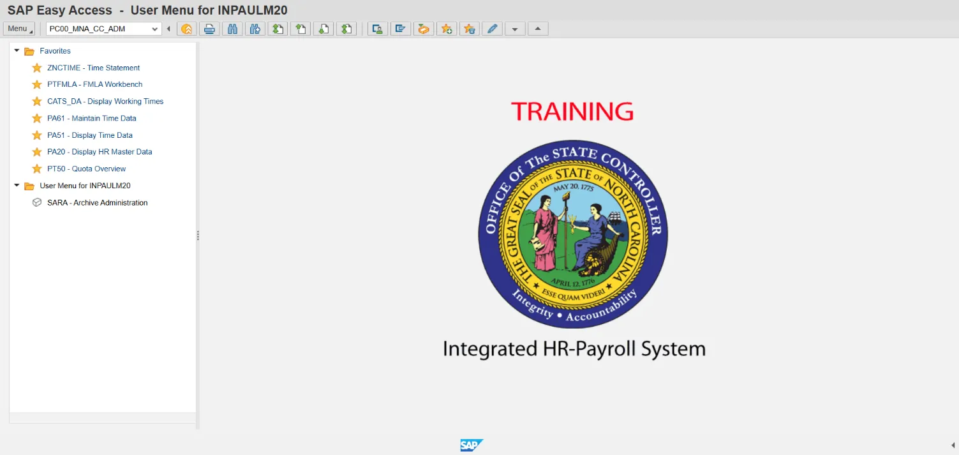Open PTFMLA - FMLA Workbench favorite
959x455 pixels.
click(x=94, y=84)
